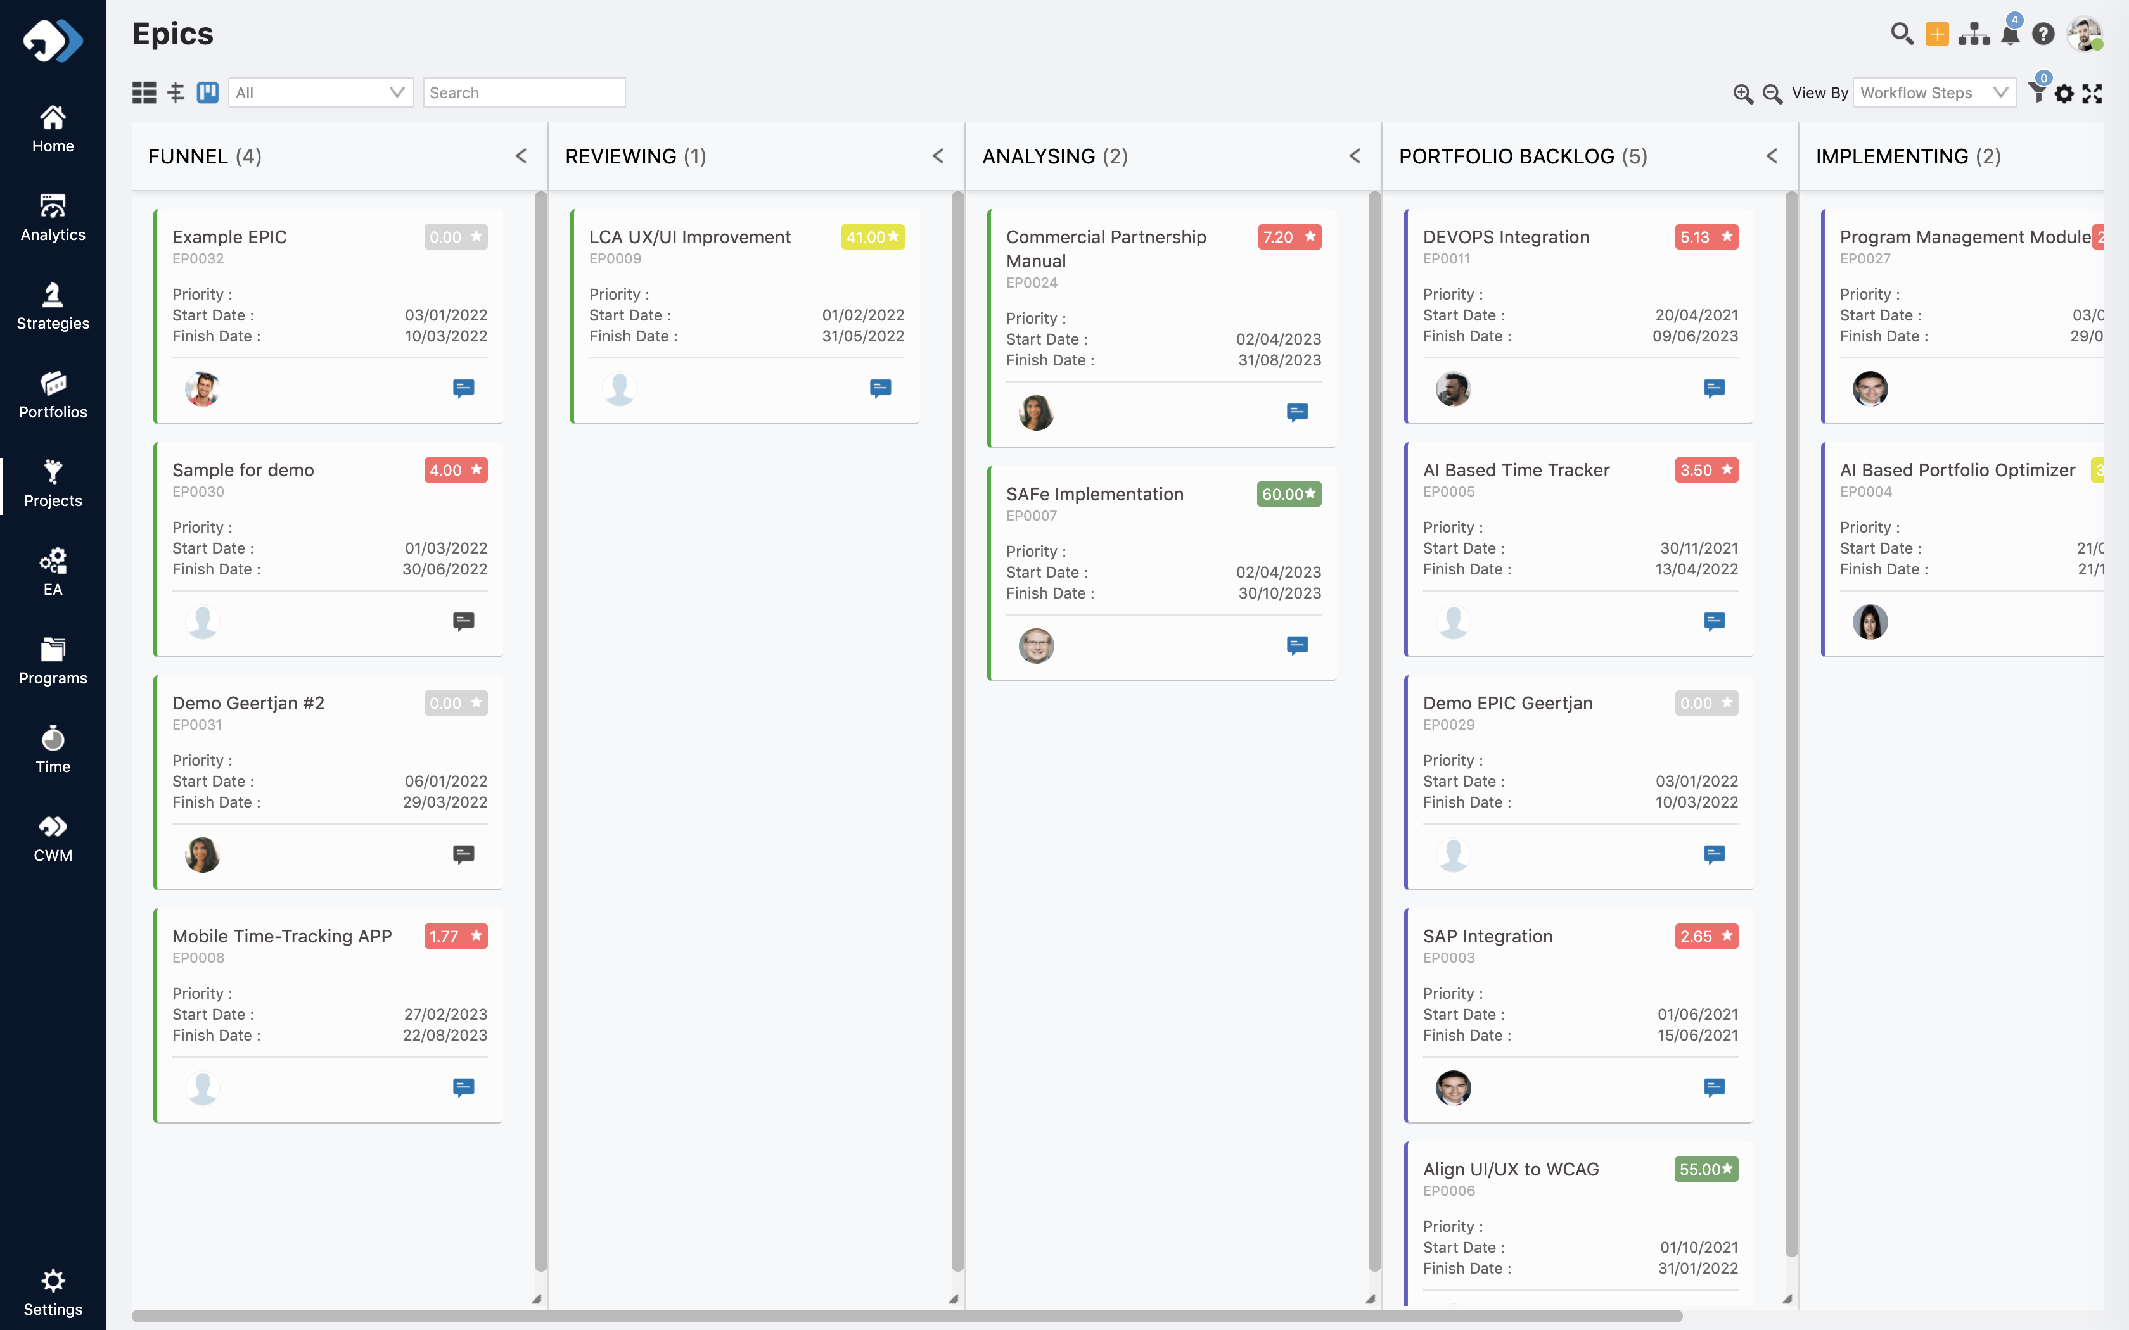Image resolution: width=2129 pixels, height=1330 pixels.
Task: Open the help menu
Action: pyautogui.click(x=2043, y=34)
